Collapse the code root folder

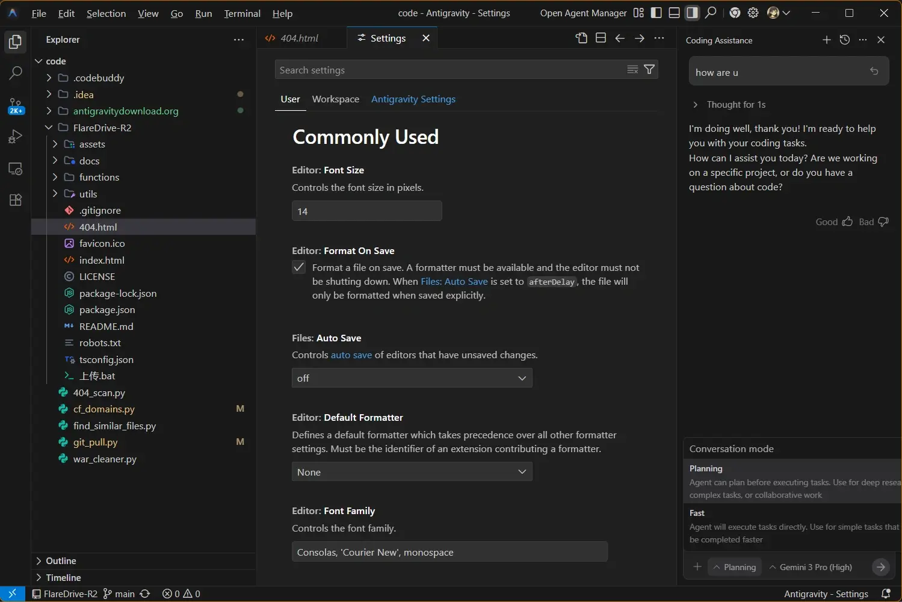tap(39, 61)
